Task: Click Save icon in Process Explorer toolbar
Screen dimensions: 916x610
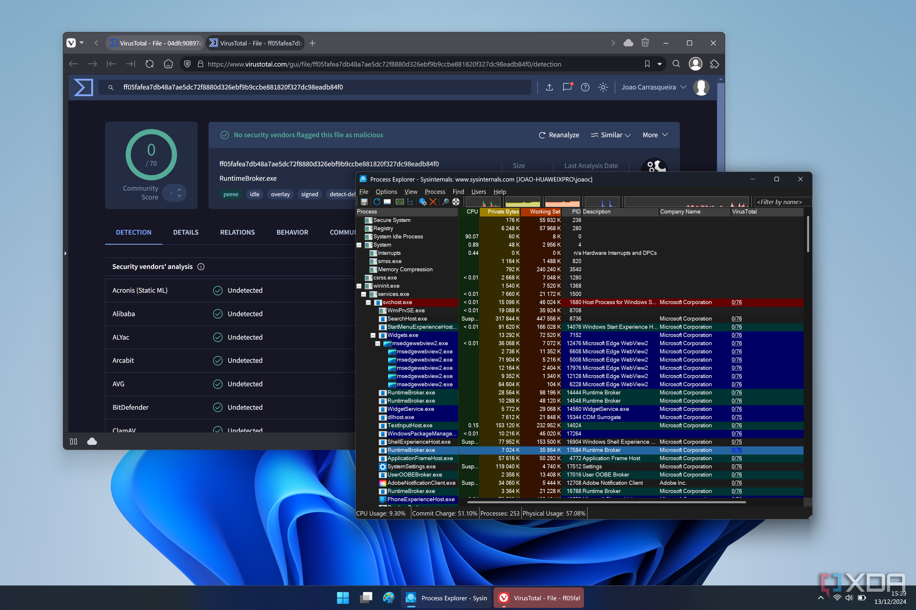Action: tap(364, 202)
